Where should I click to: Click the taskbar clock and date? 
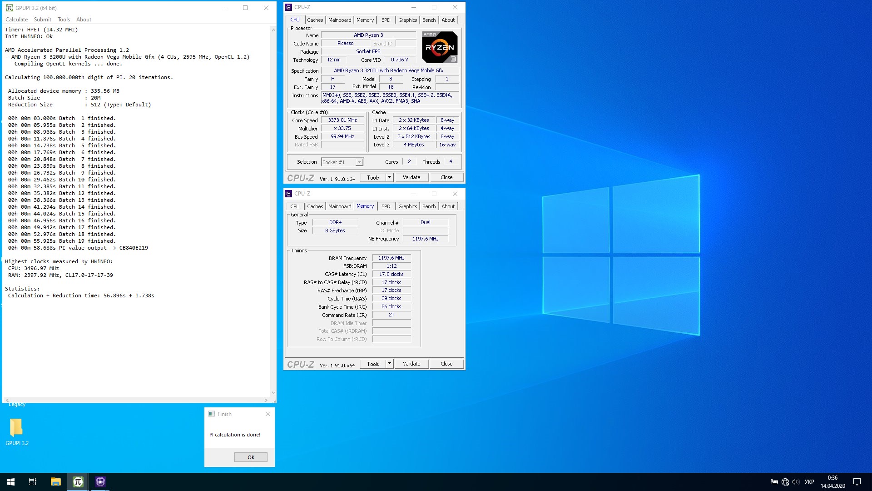coord(832,482)
